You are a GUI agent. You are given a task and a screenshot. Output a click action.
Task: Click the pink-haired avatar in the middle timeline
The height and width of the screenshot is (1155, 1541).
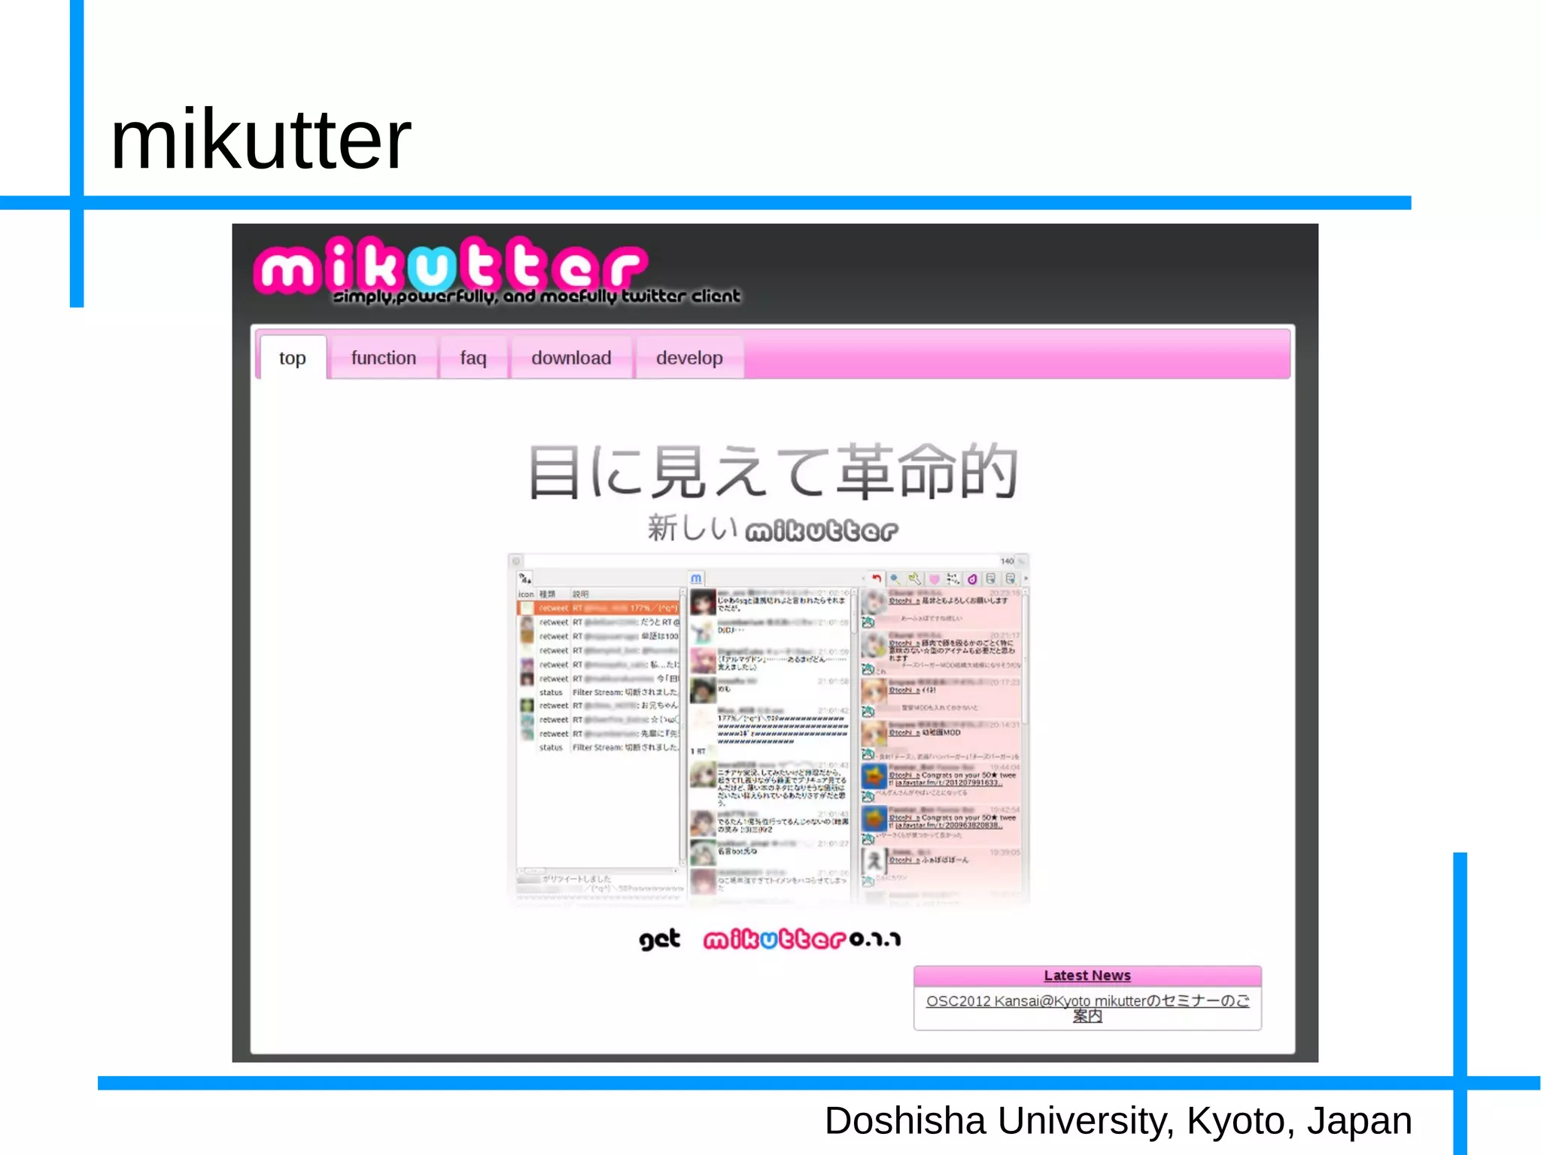pos(703,661)
